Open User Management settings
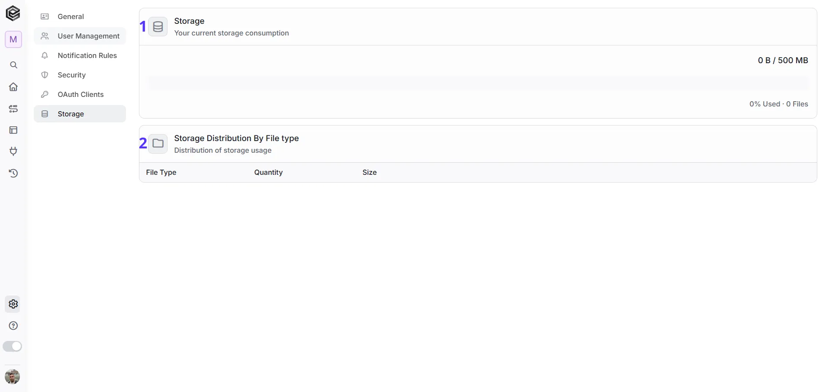Viewport: 829px width, 392px height. tap(80, 36)
